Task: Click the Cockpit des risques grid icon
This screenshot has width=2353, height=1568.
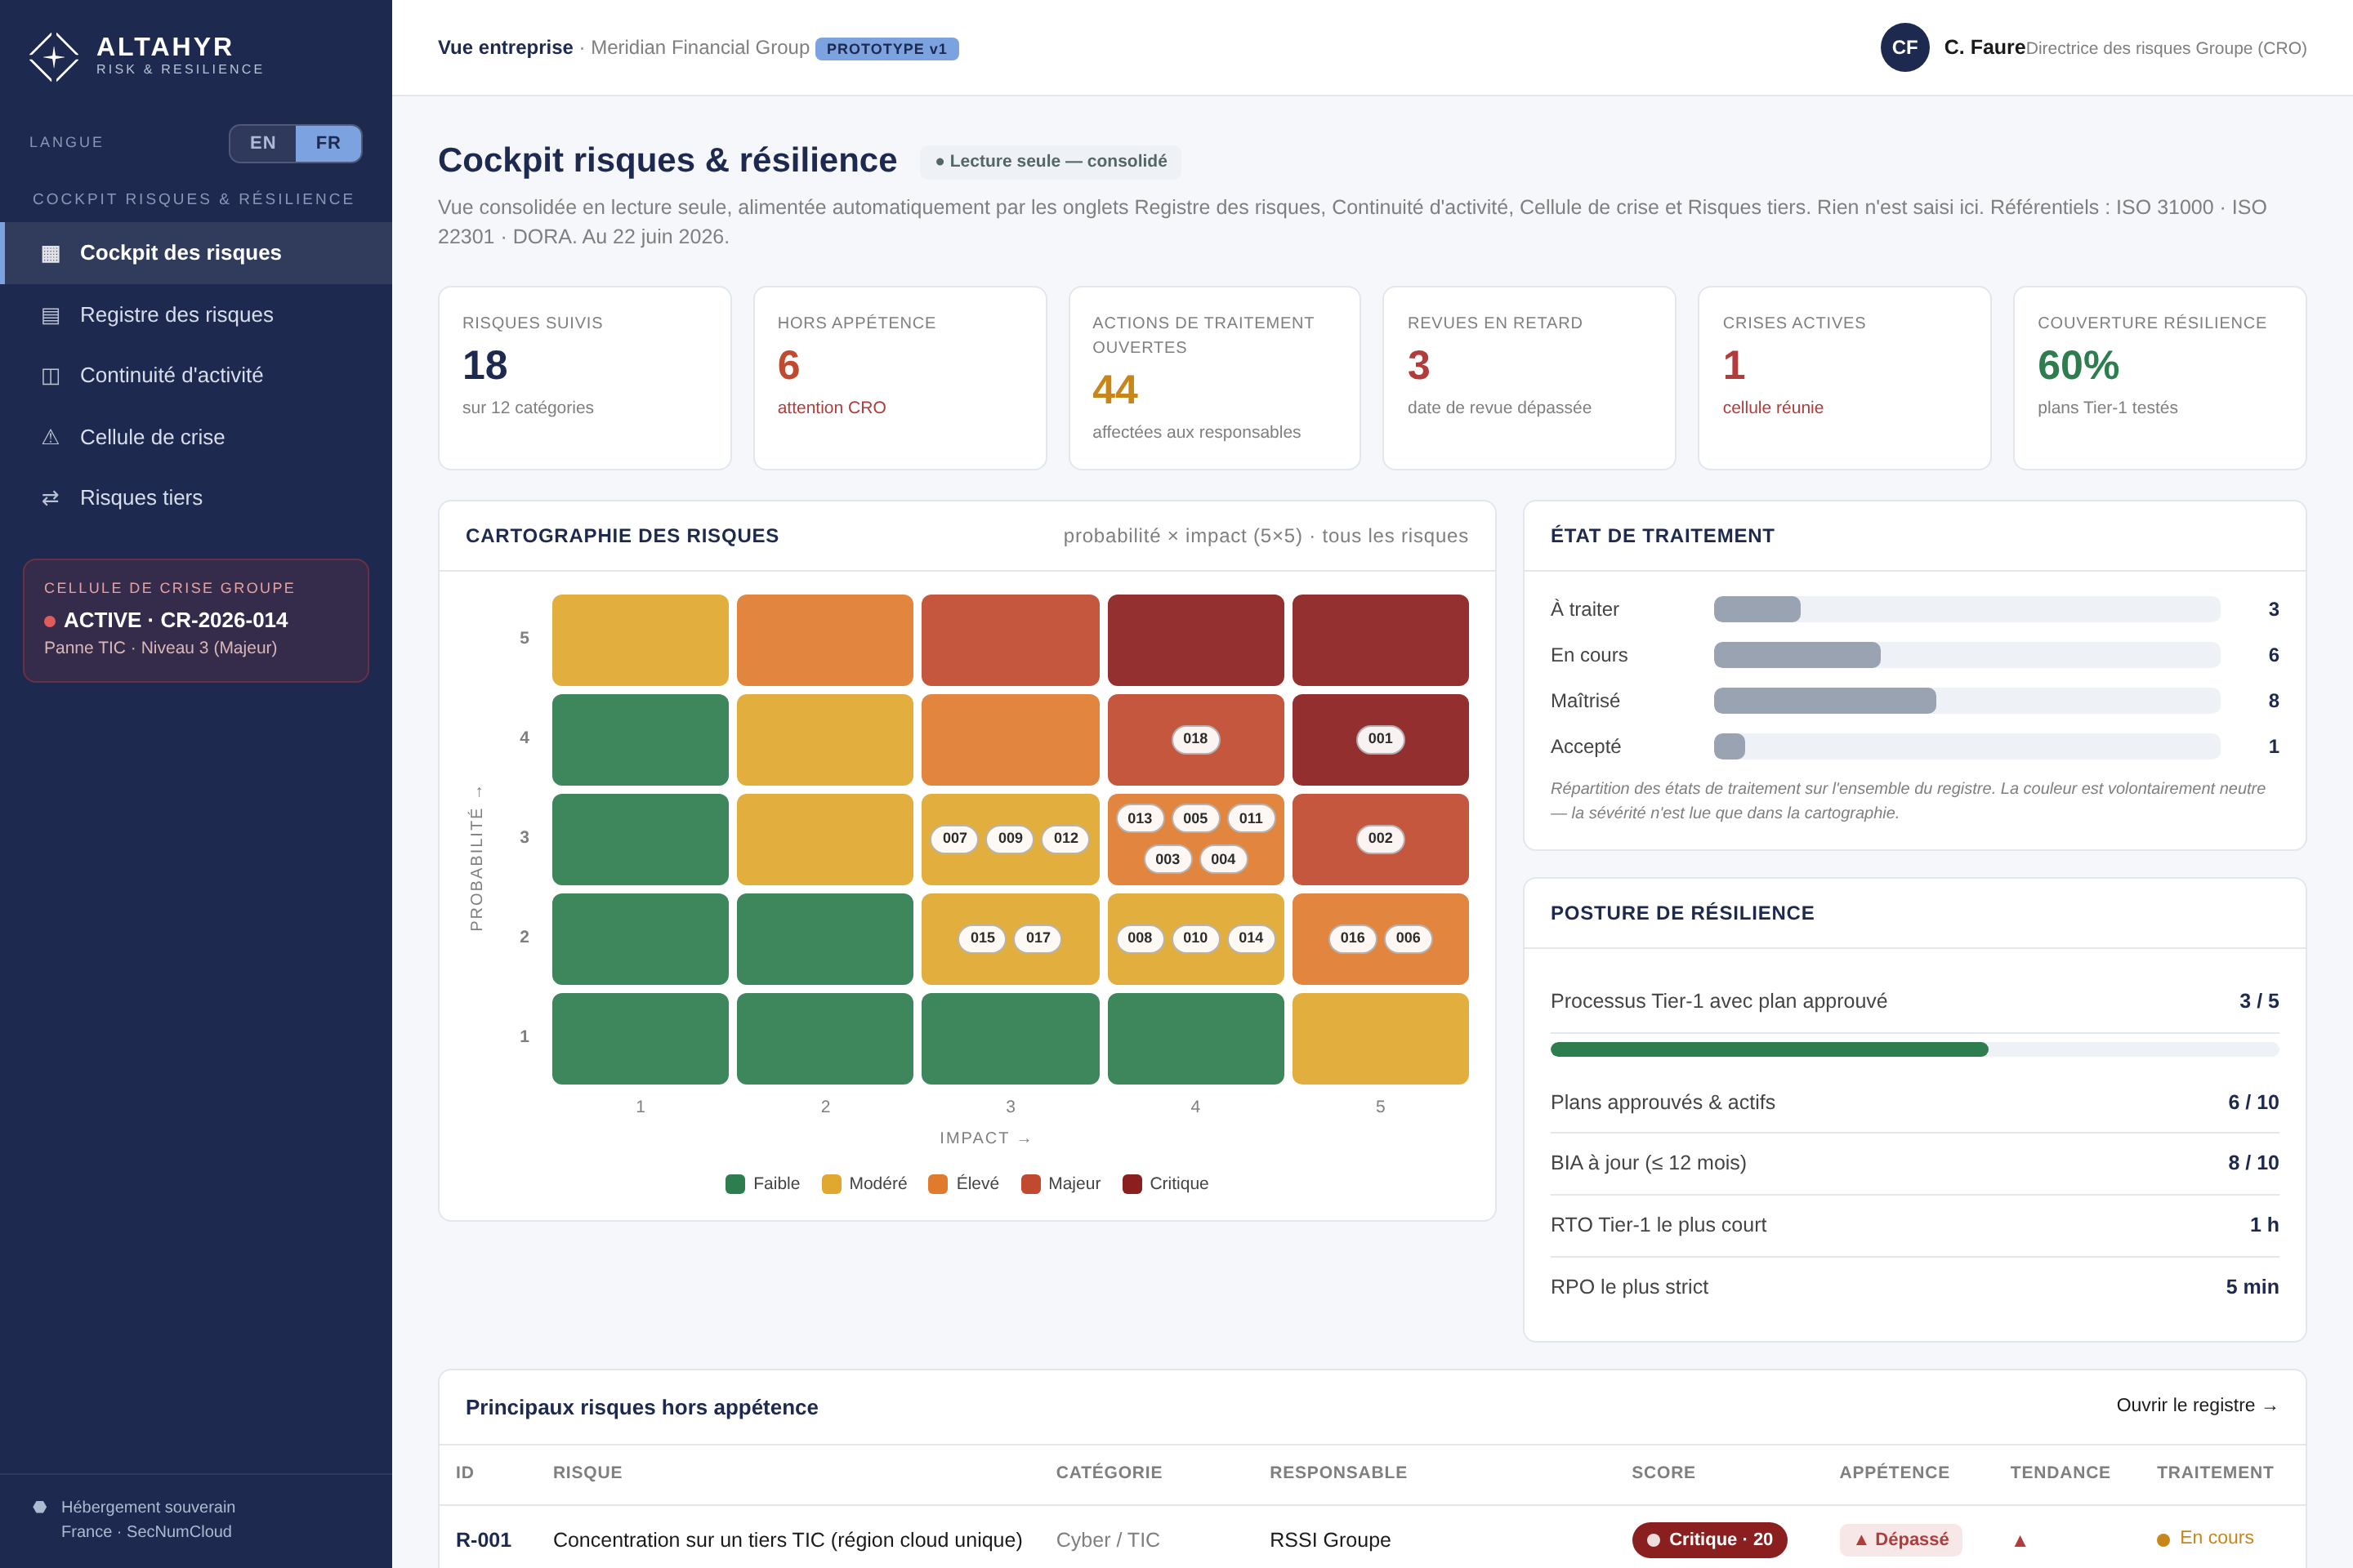Action: 50,253
